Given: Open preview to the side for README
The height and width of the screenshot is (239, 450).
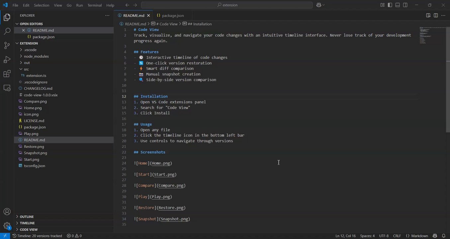Looking at the screenshot, I should coord(428,15).
